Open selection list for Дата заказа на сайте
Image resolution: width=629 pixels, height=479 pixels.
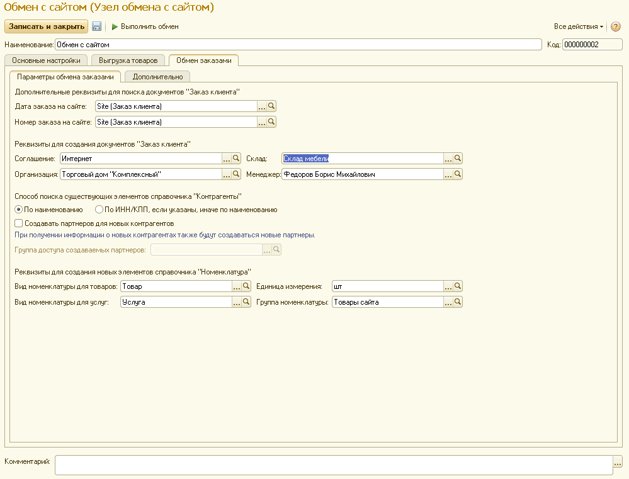262,106
